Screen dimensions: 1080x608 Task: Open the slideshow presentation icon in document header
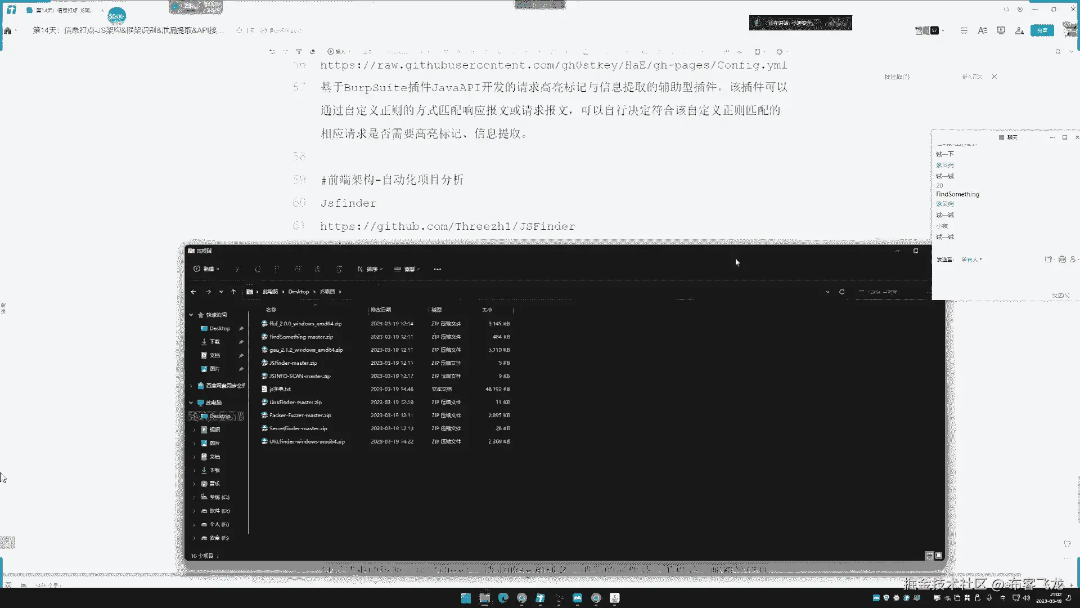point(1001,30)
